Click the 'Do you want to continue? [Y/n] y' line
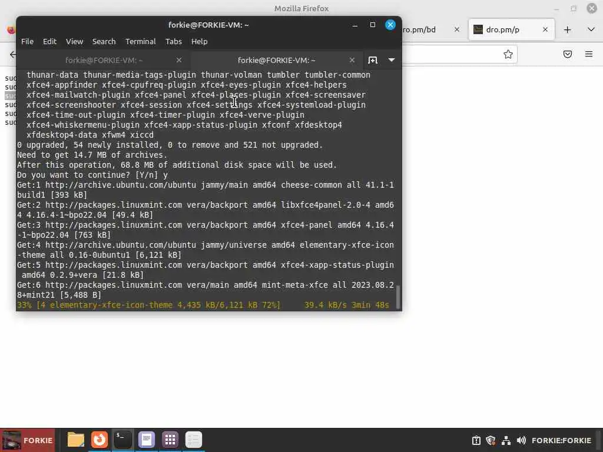The width and height of the screenshot is (603, 452). (x=92, y=175)
